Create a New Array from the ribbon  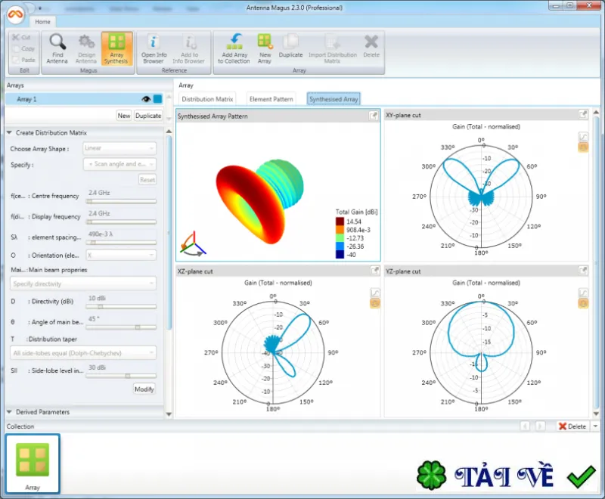265,48
